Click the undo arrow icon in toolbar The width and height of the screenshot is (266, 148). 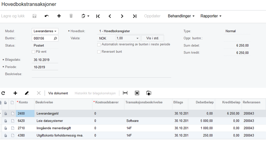pyautogui.click(x=47, y=16)
